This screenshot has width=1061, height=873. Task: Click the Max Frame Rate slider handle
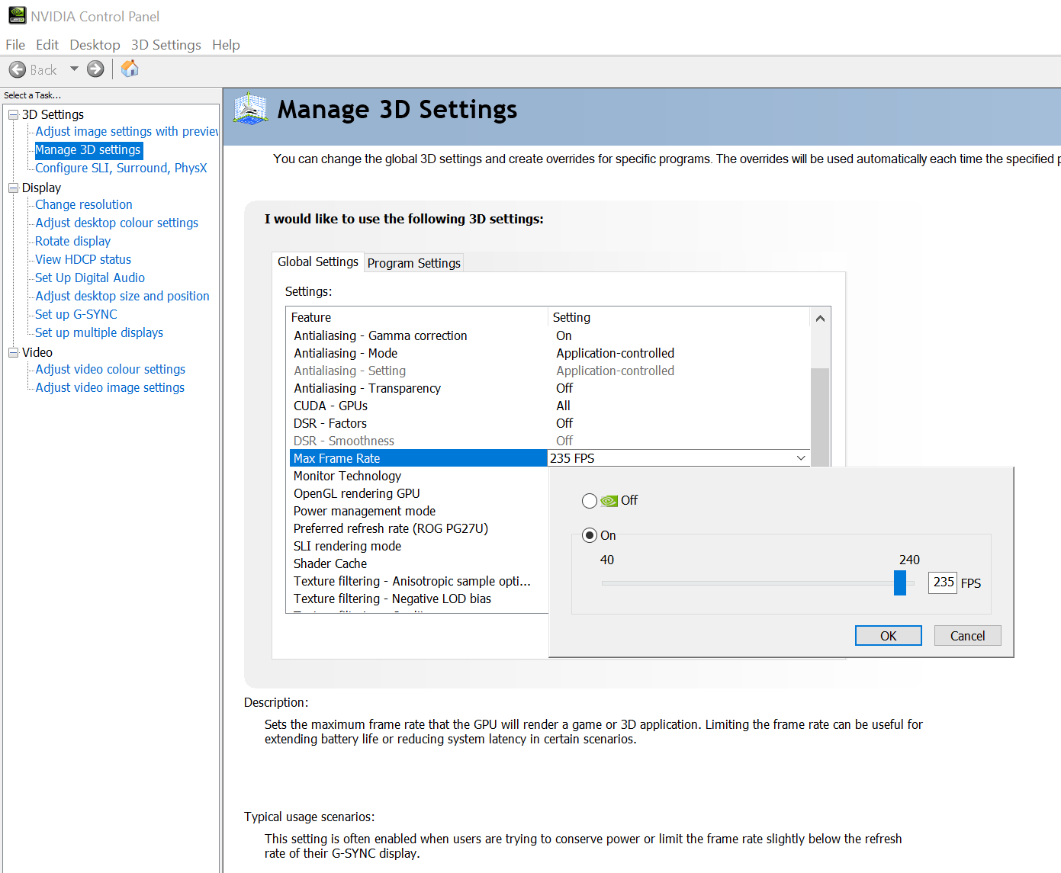click(900, 583)
